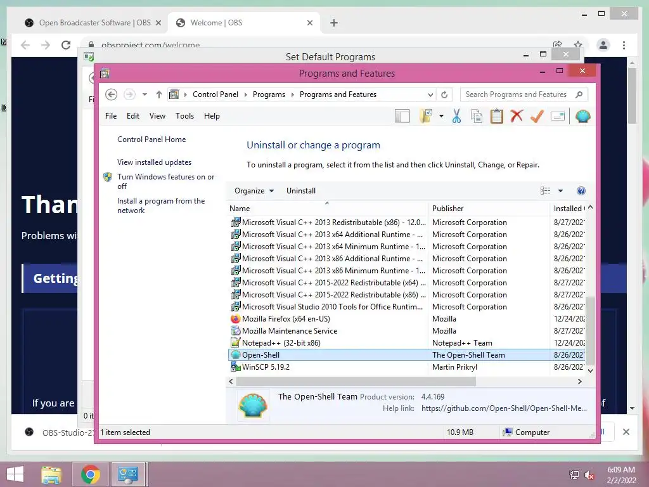Open recent locations dropdown arrow

(x=145, y=94)
